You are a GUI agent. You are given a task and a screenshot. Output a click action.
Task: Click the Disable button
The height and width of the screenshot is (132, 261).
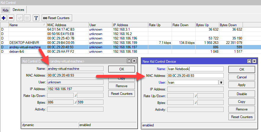pos(241,94)
